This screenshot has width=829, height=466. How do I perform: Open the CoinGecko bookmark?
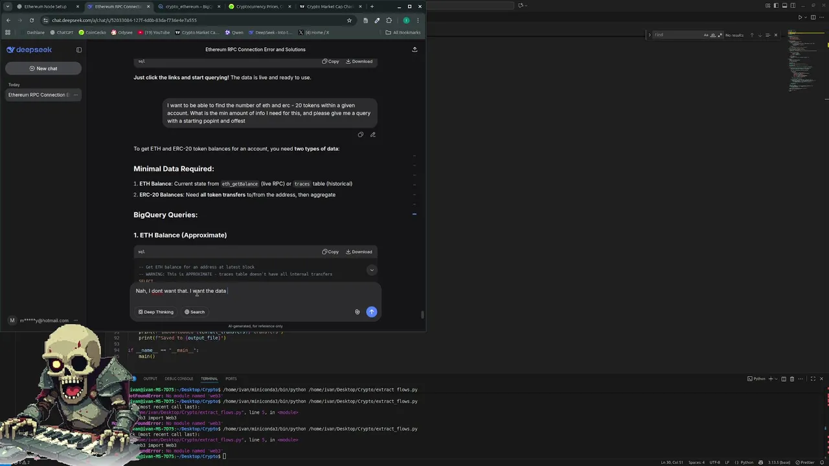[x=92, y=32]
